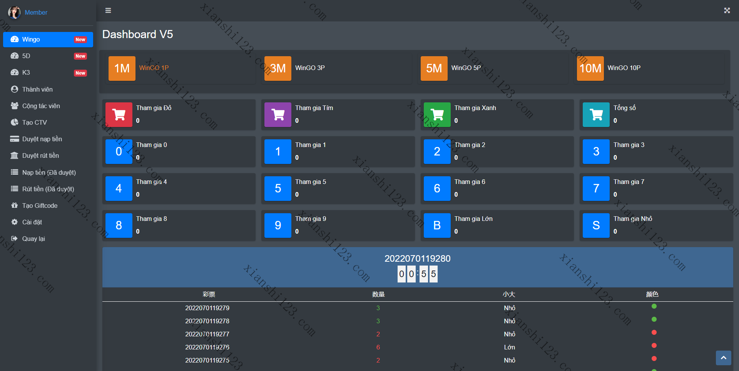Click the New badge next to Wingo
Screen dimensions: 739x371
(x=80, y=40)
